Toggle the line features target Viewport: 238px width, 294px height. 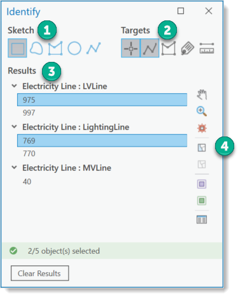click(x=150, y=48)
